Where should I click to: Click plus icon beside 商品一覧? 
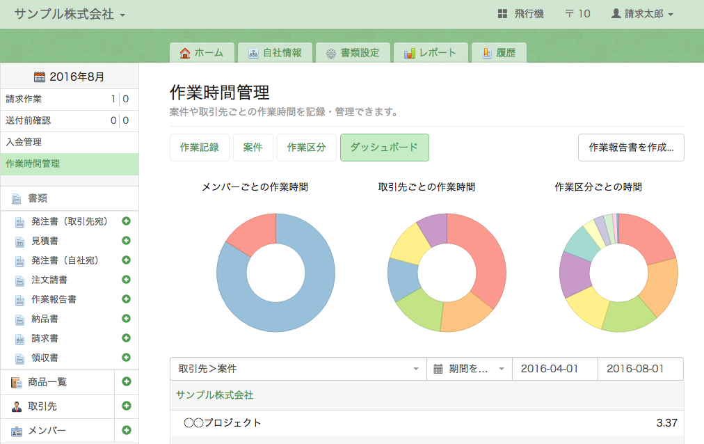pyautogui.click(x=127, y=381)
